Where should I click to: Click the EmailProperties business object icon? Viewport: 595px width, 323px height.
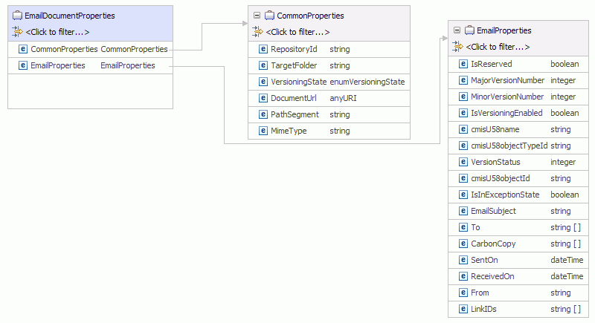[469, 30]
